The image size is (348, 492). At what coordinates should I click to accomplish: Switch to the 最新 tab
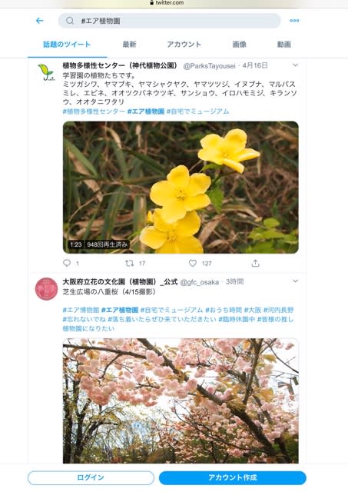point(129,45)
